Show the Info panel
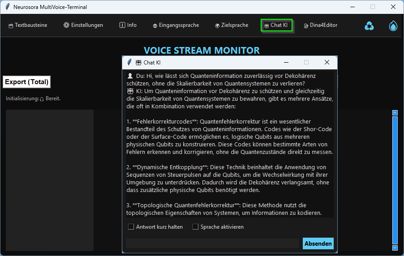 coord(128,25)
